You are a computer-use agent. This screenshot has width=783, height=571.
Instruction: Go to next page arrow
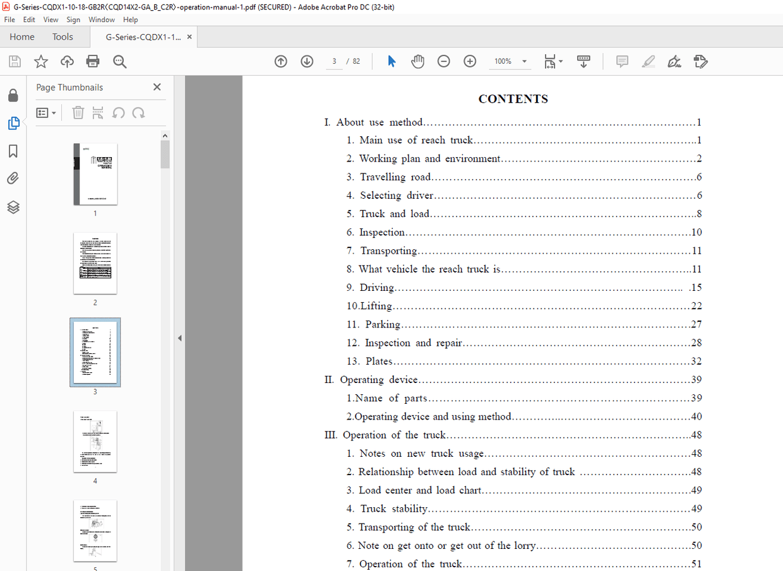click(x=307, y=61)
